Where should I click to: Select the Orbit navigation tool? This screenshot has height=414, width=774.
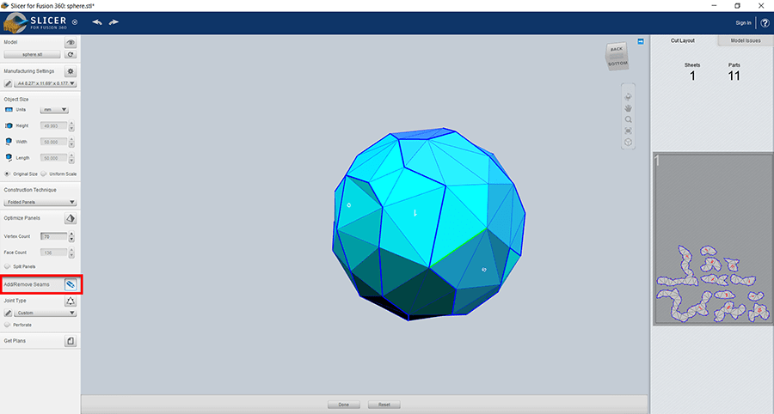click(629, 96)
